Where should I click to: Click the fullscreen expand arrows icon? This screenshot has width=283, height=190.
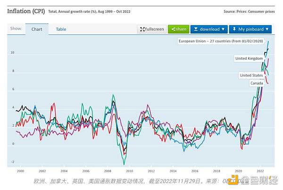[142, 29]
